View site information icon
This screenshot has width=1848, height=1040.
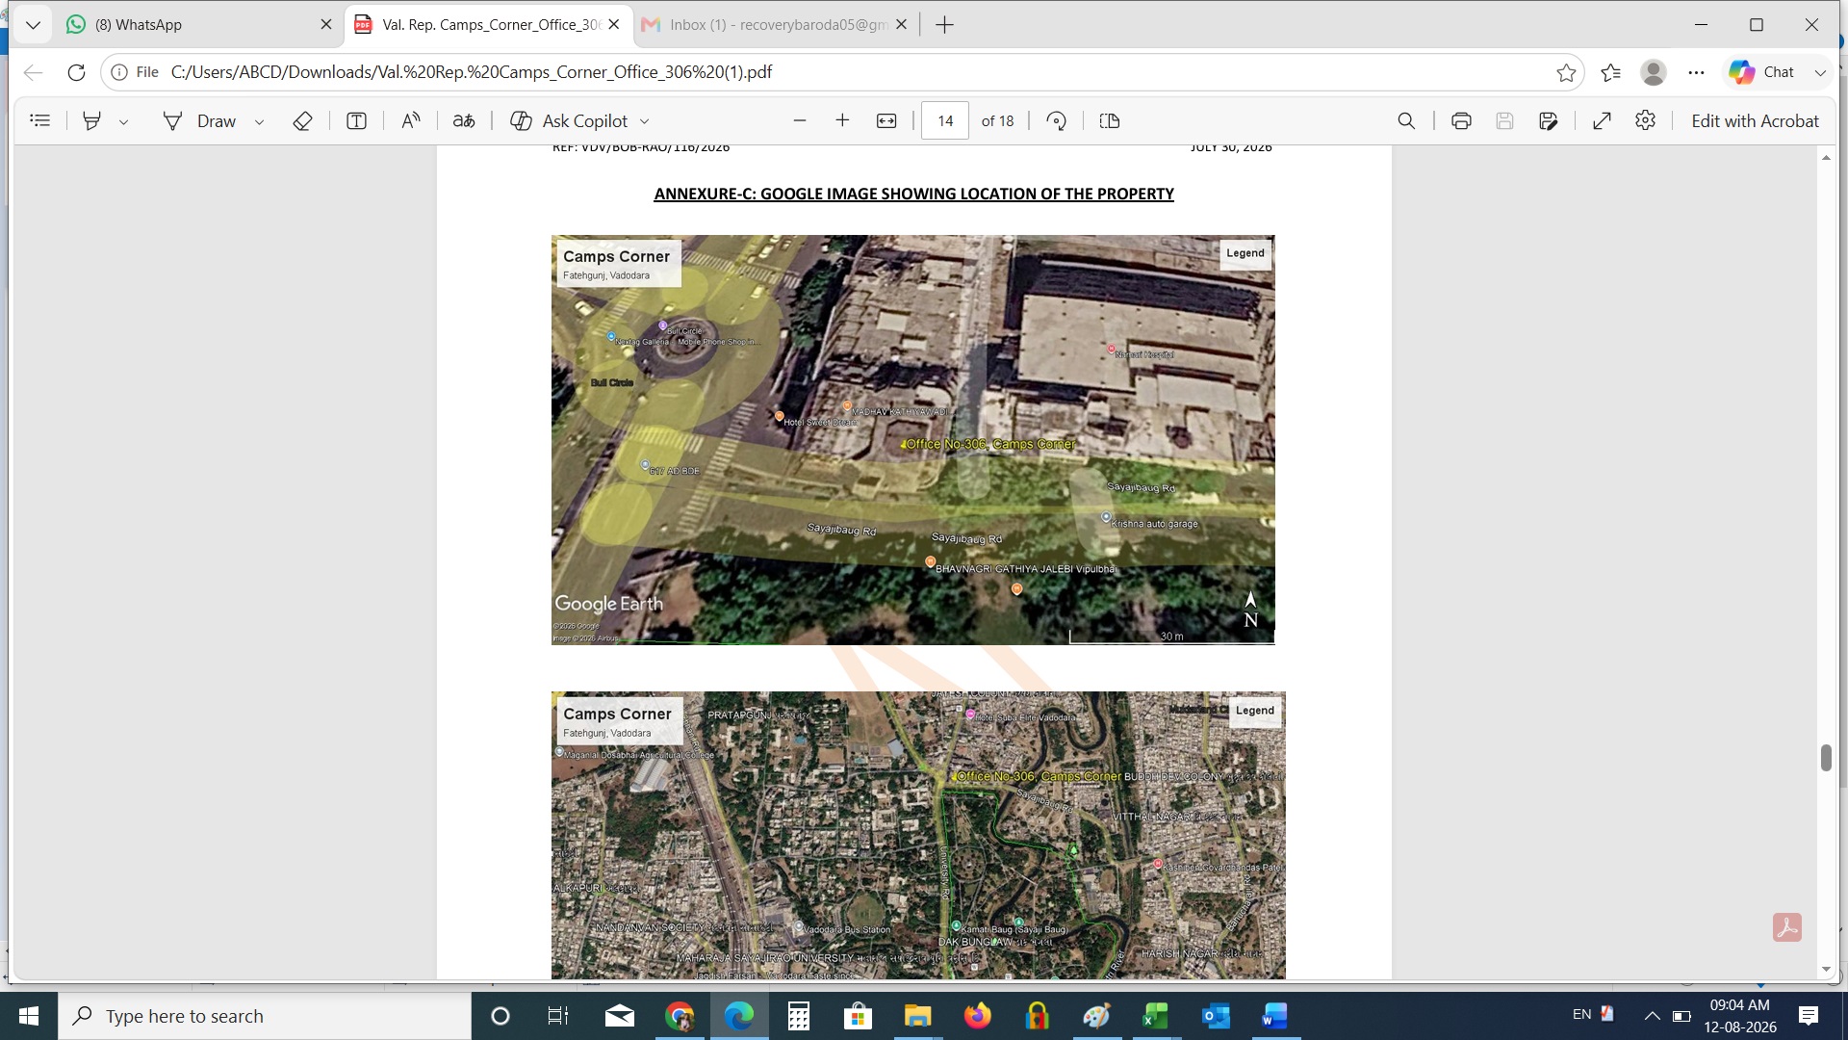(119, 72)
